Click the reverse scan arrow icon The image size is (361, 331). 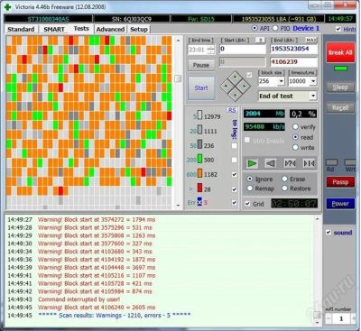tap(271, 163)
